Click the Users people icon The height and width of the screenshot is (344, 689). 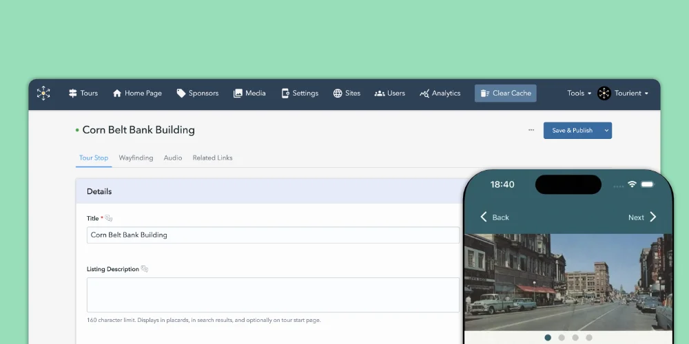click(x=379, y=94)
